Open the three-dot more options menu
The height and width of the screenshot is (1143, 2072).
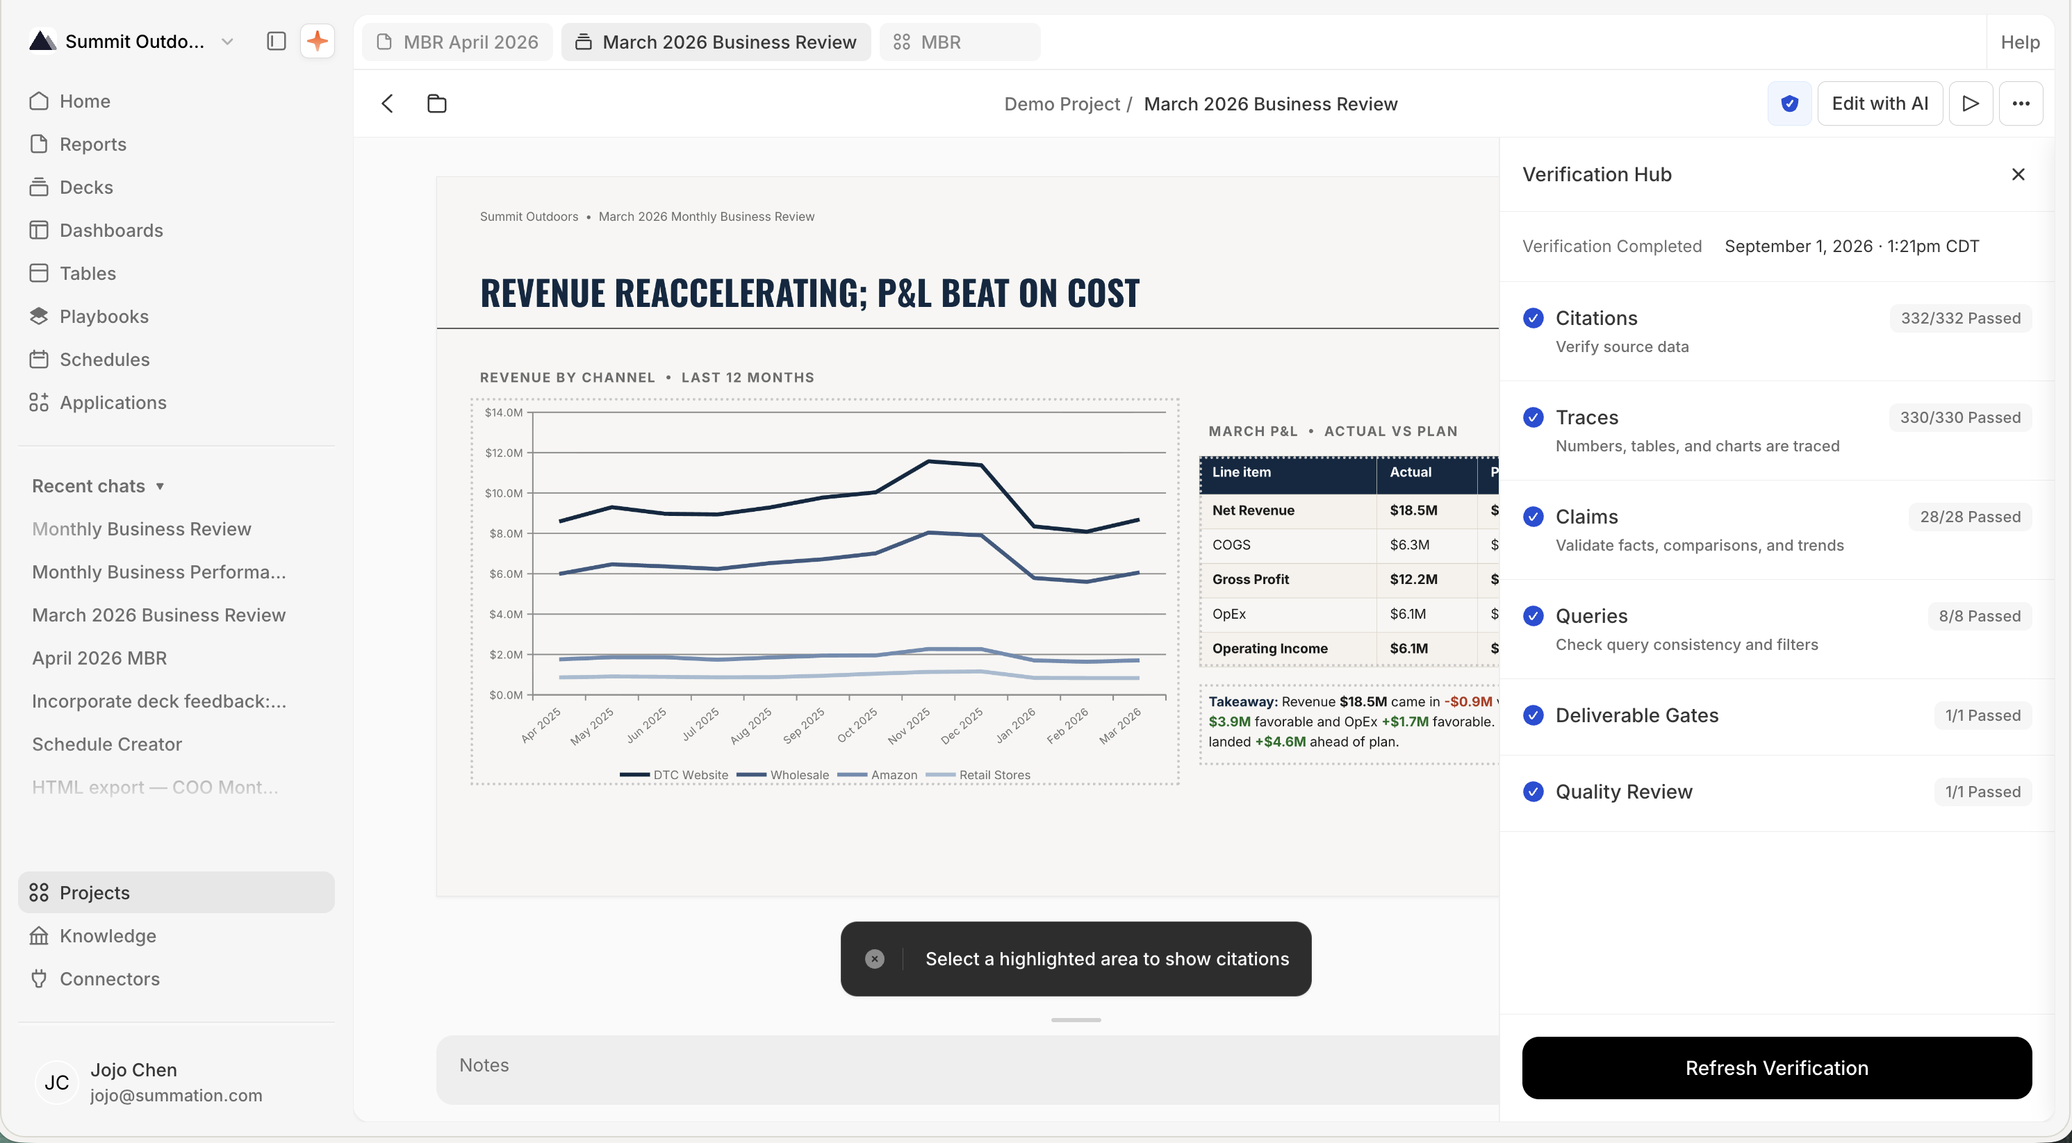pos(2021,103)
